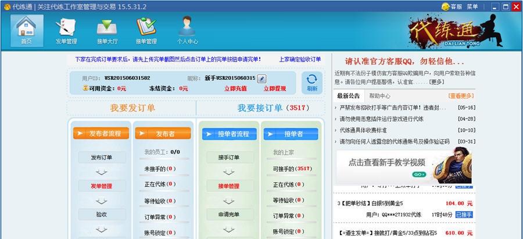Open 账号锁定 under 接单者
This screenshot has height=239, width=523.
pos(289,231)
